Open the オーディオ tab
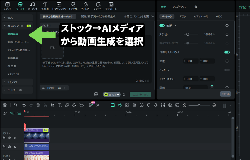This screenshot has width=250, height=160. [x=32, y=6]
